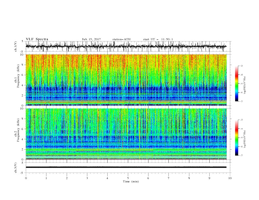Click the "5" tick on the time axis
This screenshot has height=200, width=259.
(x=128, y=178)
